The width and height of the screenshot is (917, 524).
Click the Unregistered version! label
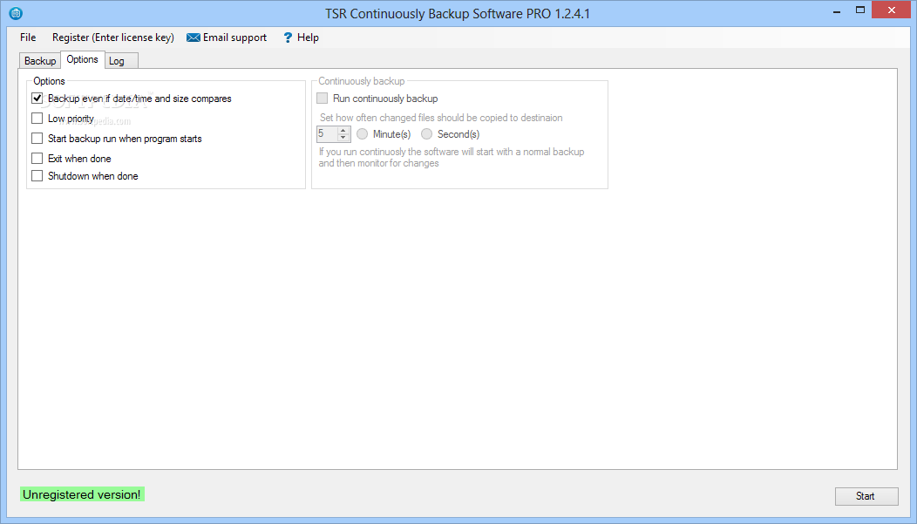click(x=82, y=494)
